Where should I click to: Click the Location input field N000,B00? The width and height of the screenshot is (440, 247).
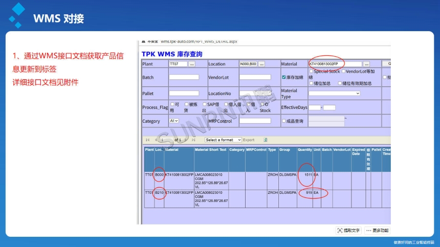coord(248,64)
